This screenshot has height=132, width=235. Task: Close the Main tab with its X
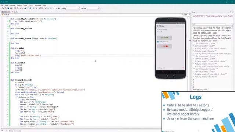tap(9, 12)
